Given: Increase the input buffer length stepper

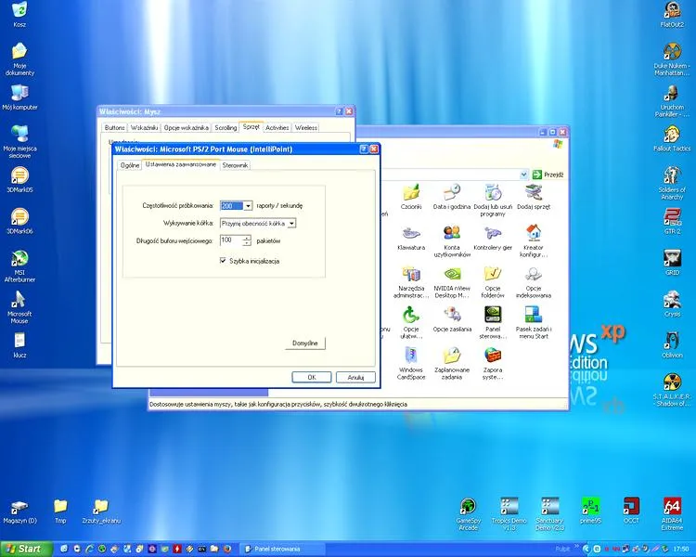Looking at the screenshot, I should (247, 238).
